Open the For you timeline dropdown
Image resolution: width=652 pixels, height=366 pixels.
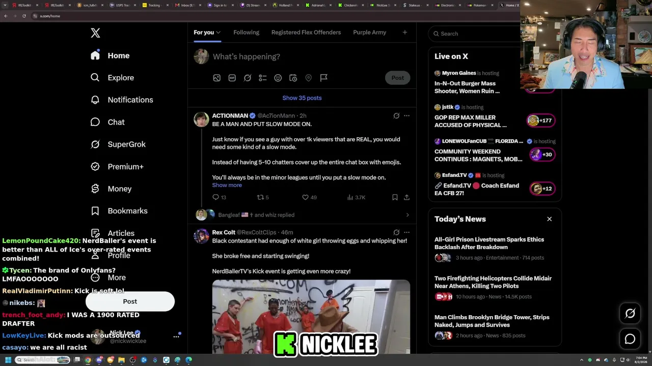(207, 33)
